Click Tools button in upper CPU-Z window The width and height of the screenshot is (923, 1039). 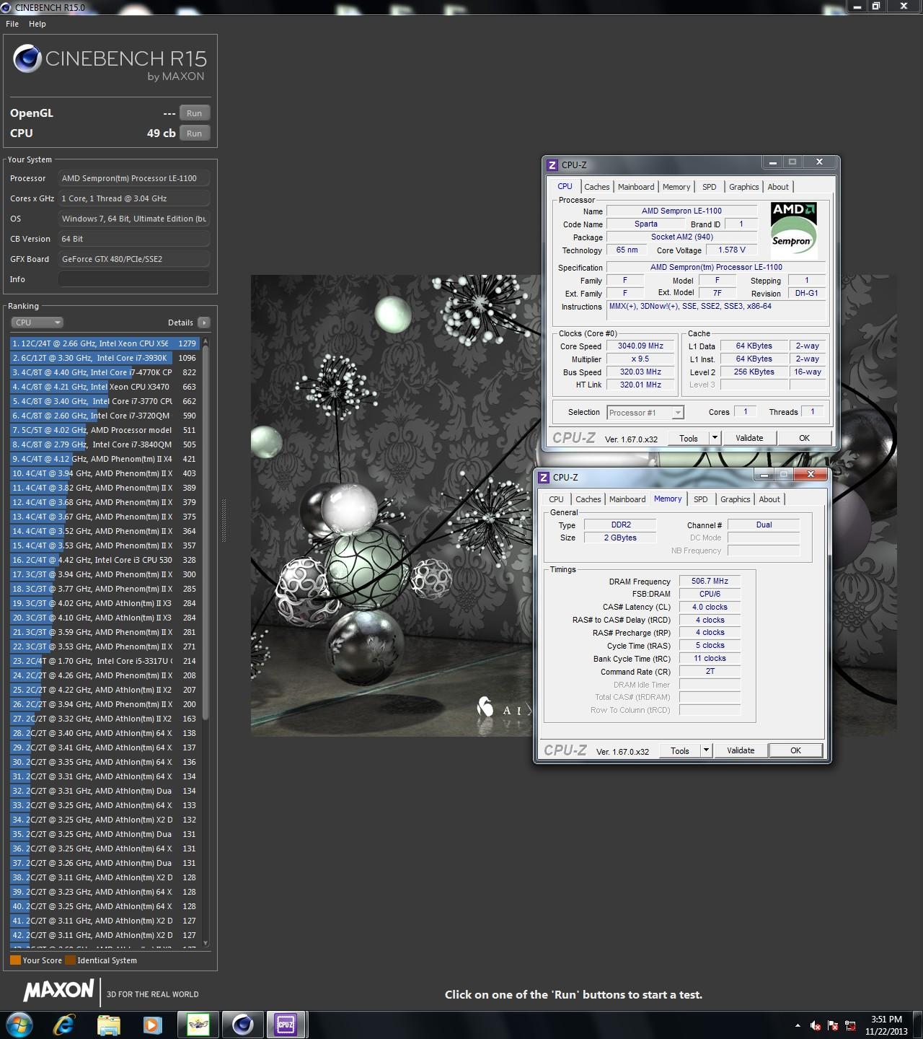coord(689,438)
